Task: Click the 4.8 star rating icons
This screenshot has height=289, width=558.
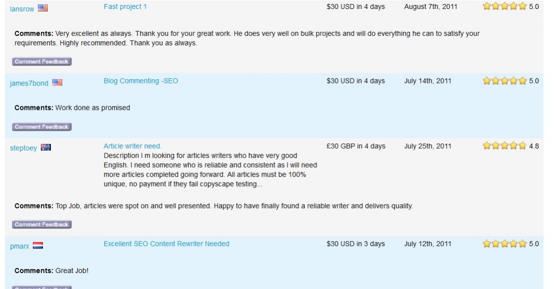Action: [x=505, y=146]
